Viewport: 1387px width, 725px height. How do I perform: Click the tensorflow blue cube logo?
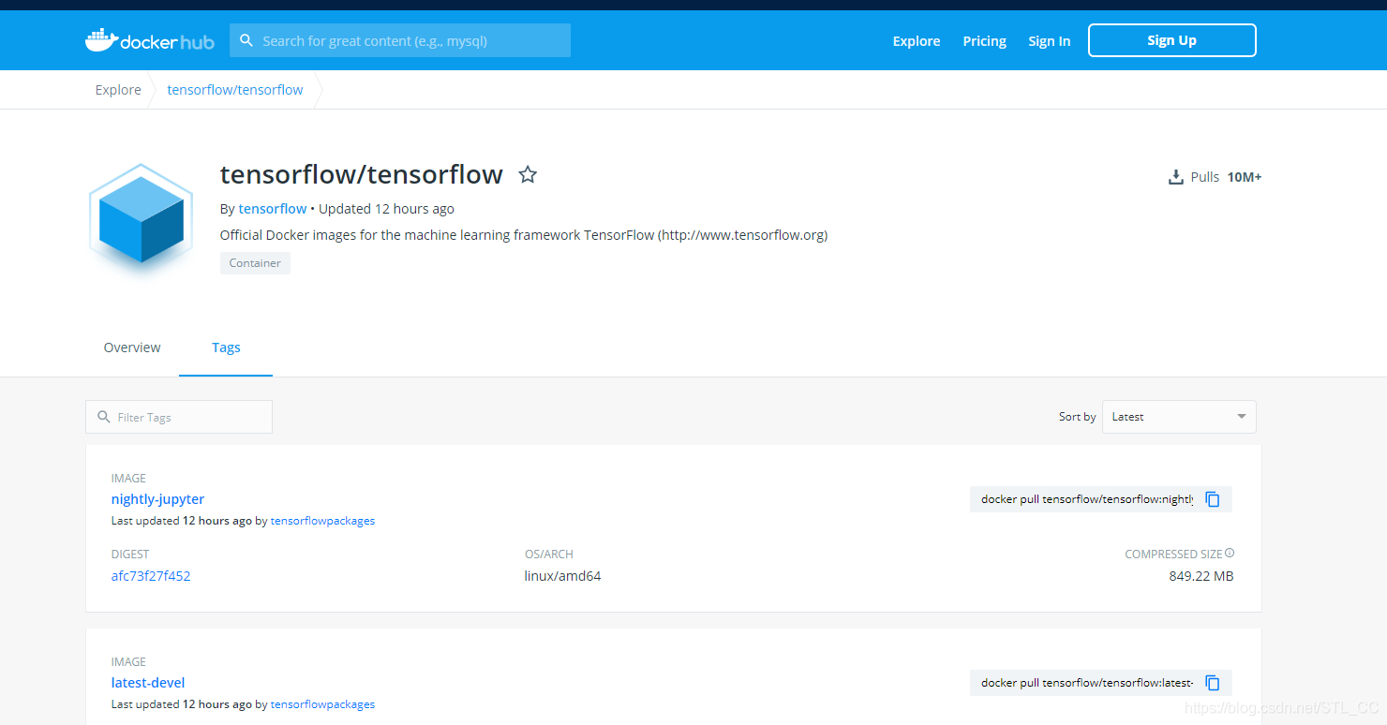tap(141, 220)
